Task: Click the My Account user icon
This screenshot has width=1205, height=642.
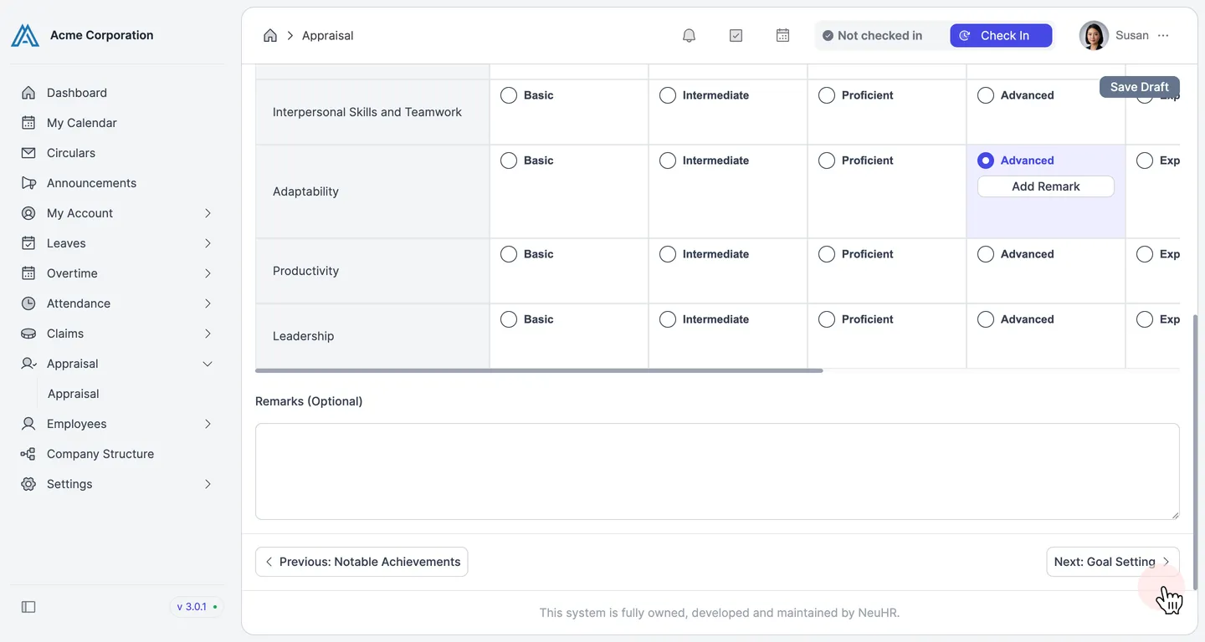Action: (x=28, y=213)
